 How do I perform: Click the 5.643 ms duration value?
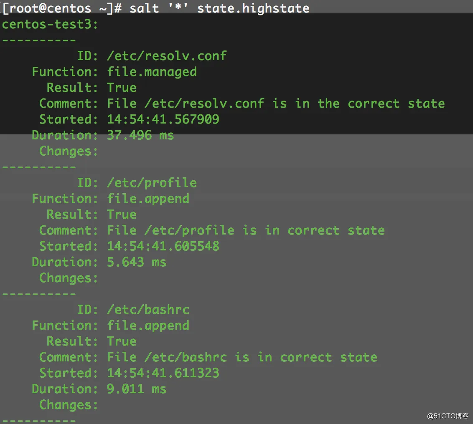click(x=137, y=262)
